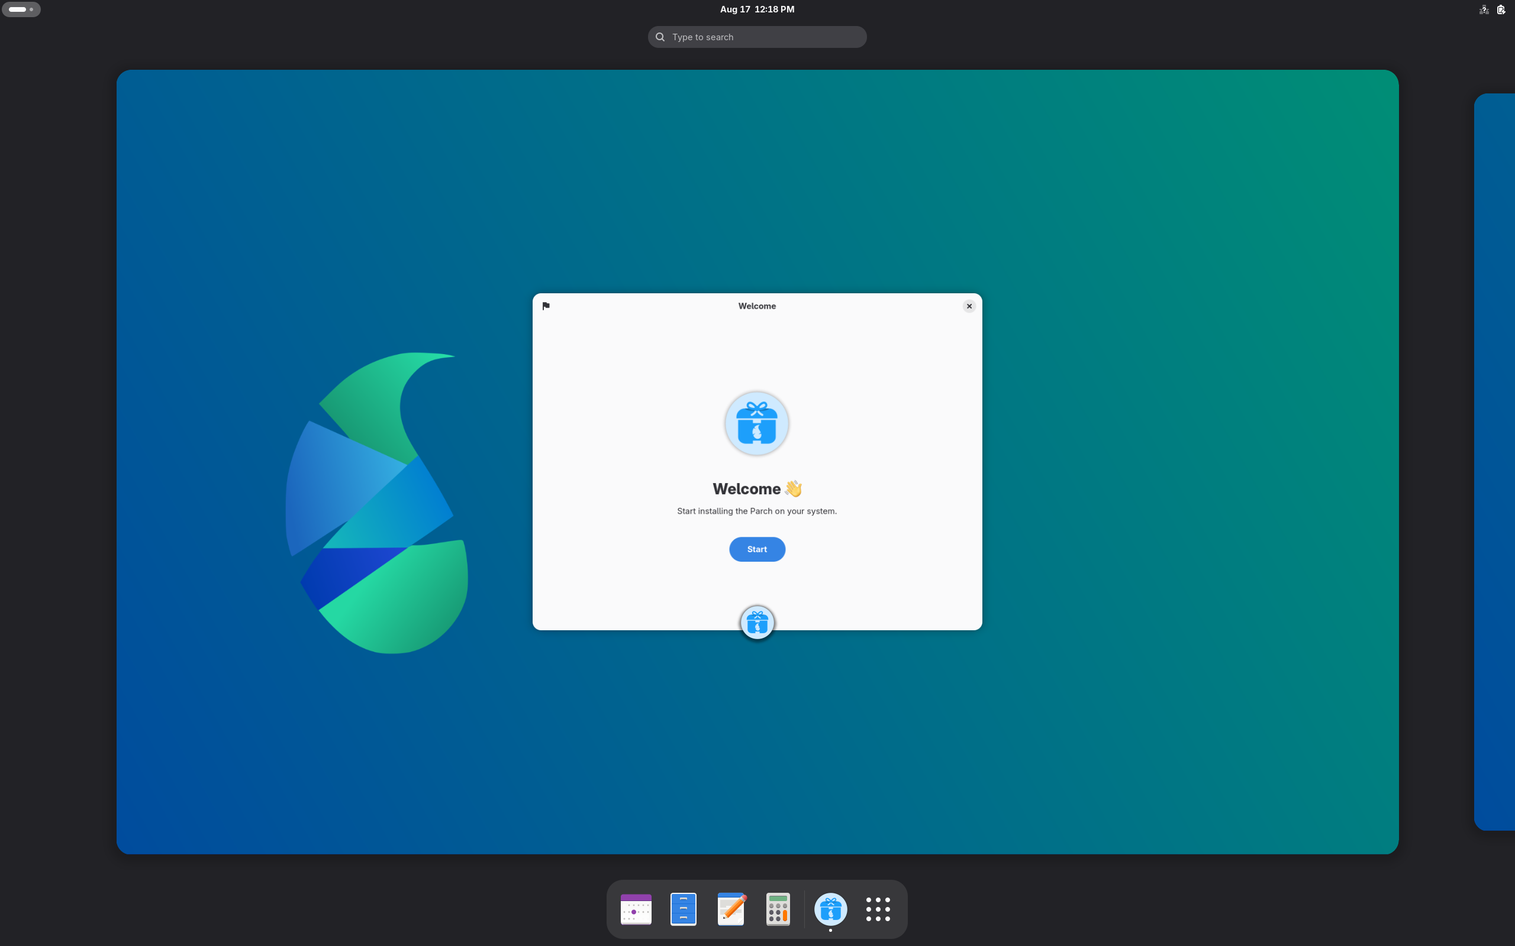This screenshot has width=1515, height=946.
Task: Open the clock and calendar menu
Action: click(757, 9)
